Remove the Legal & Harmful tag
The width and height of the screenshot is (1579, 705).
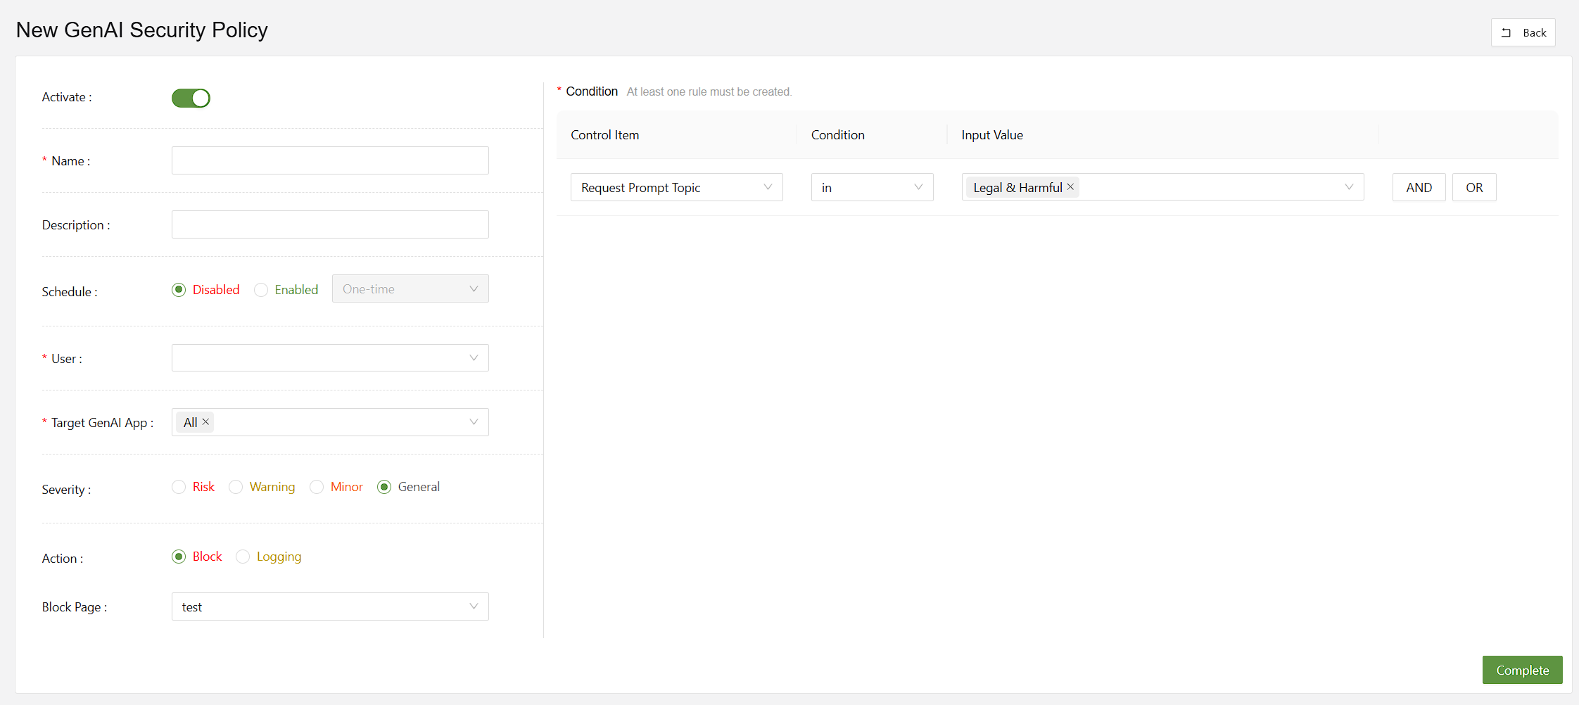(x=1070, y=187)
